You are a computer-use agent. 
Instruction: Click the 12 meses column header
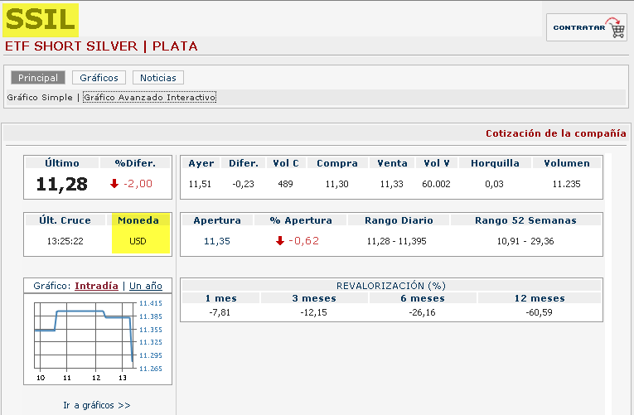pos(540,298)
